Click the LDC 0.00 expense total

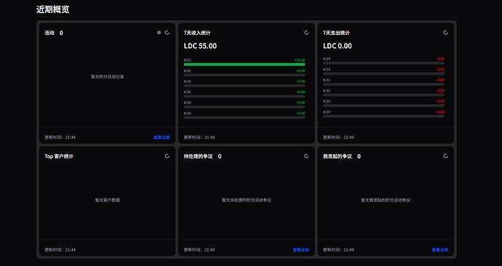pos(338,46)
